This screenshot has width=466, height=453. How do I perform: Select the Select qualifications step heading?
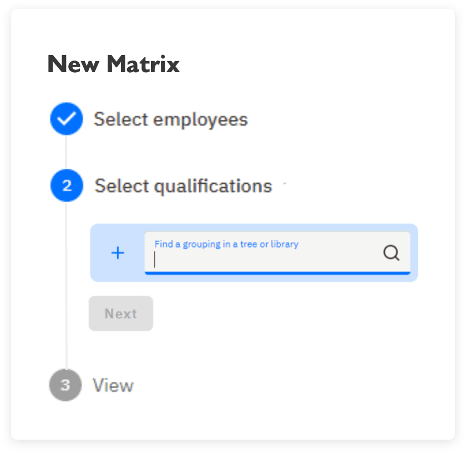[183, 186]
